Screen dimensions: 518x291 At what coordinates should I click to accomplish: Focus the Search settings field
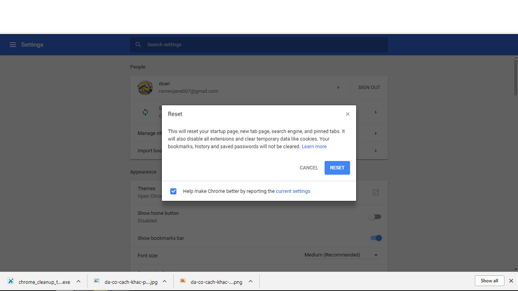[x=258, y=45]
